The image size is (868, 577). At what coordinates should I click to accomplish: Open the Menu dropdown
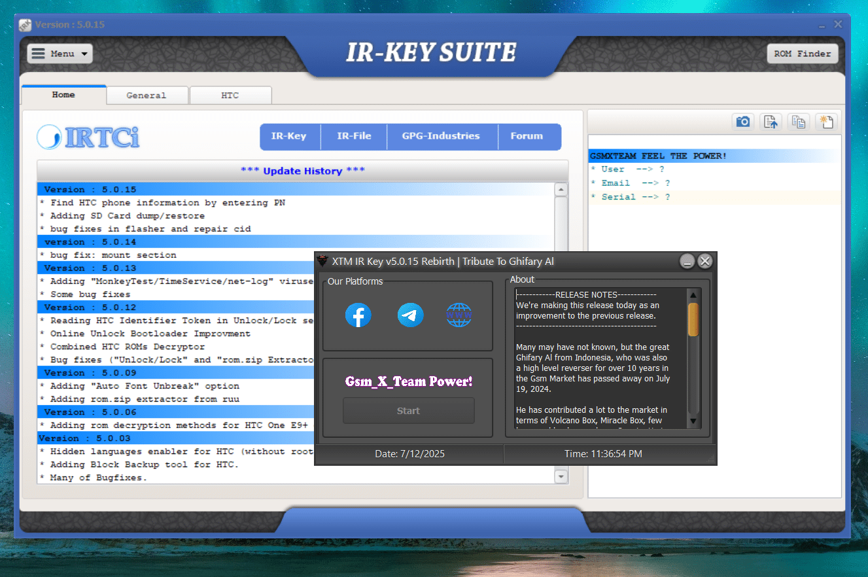tap(60, 54)
